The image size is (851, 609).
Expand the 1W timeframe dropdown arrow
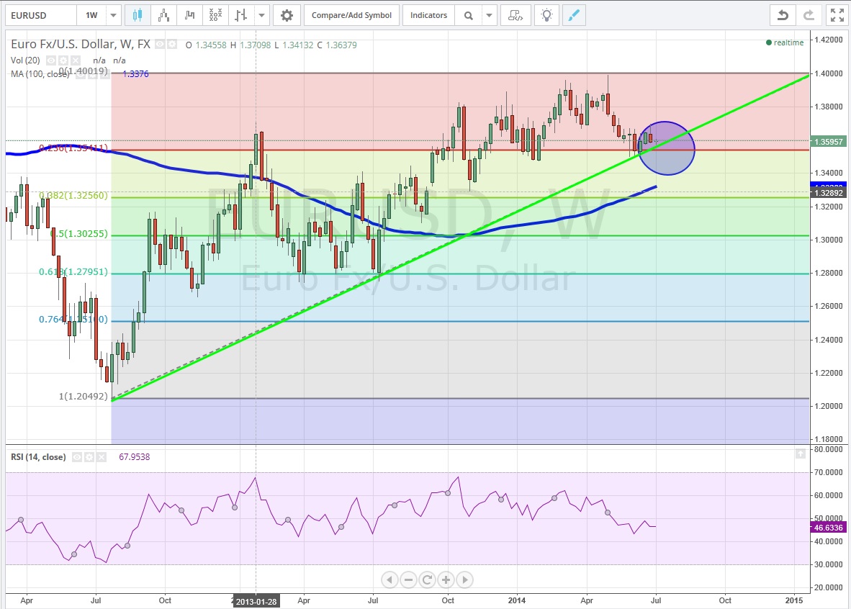pyautogui.click(x=114, y=15)
